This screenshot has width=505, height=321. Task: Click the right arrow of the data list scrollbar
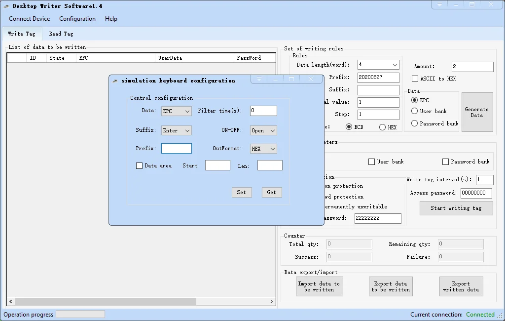click(x=271, y=301)
